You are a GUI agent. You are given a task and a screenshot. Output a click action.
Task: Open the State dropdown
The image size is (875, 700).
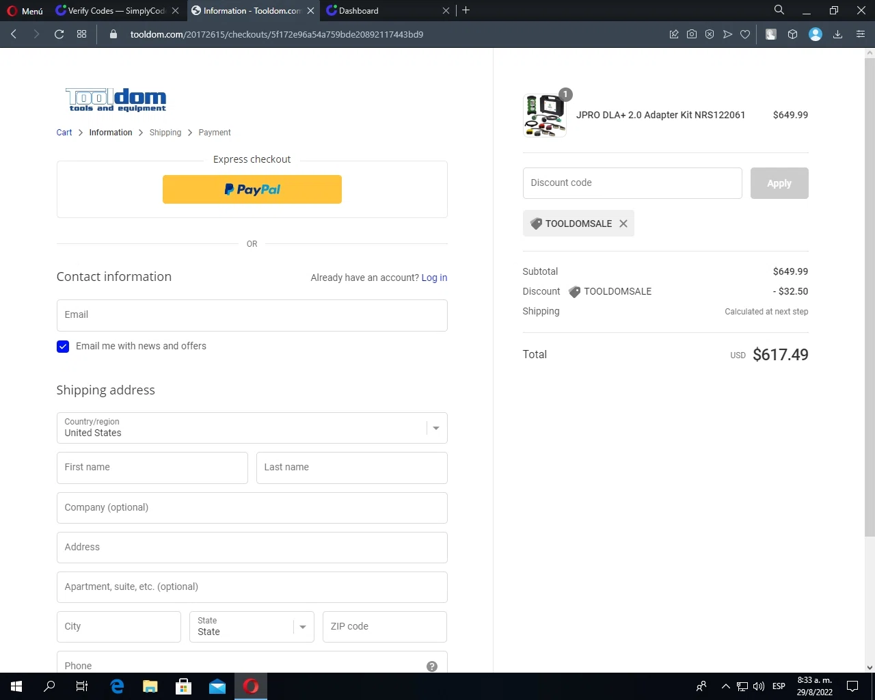click(252, 627)
